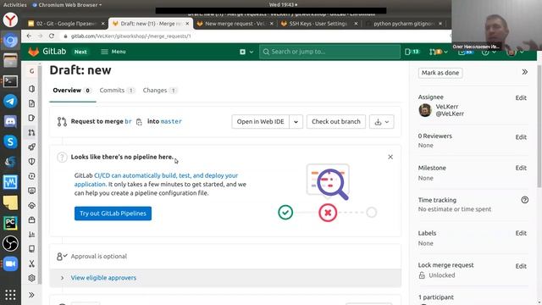
Task: Click the GitLab fox logo
Action: click(x=34, y=52)
